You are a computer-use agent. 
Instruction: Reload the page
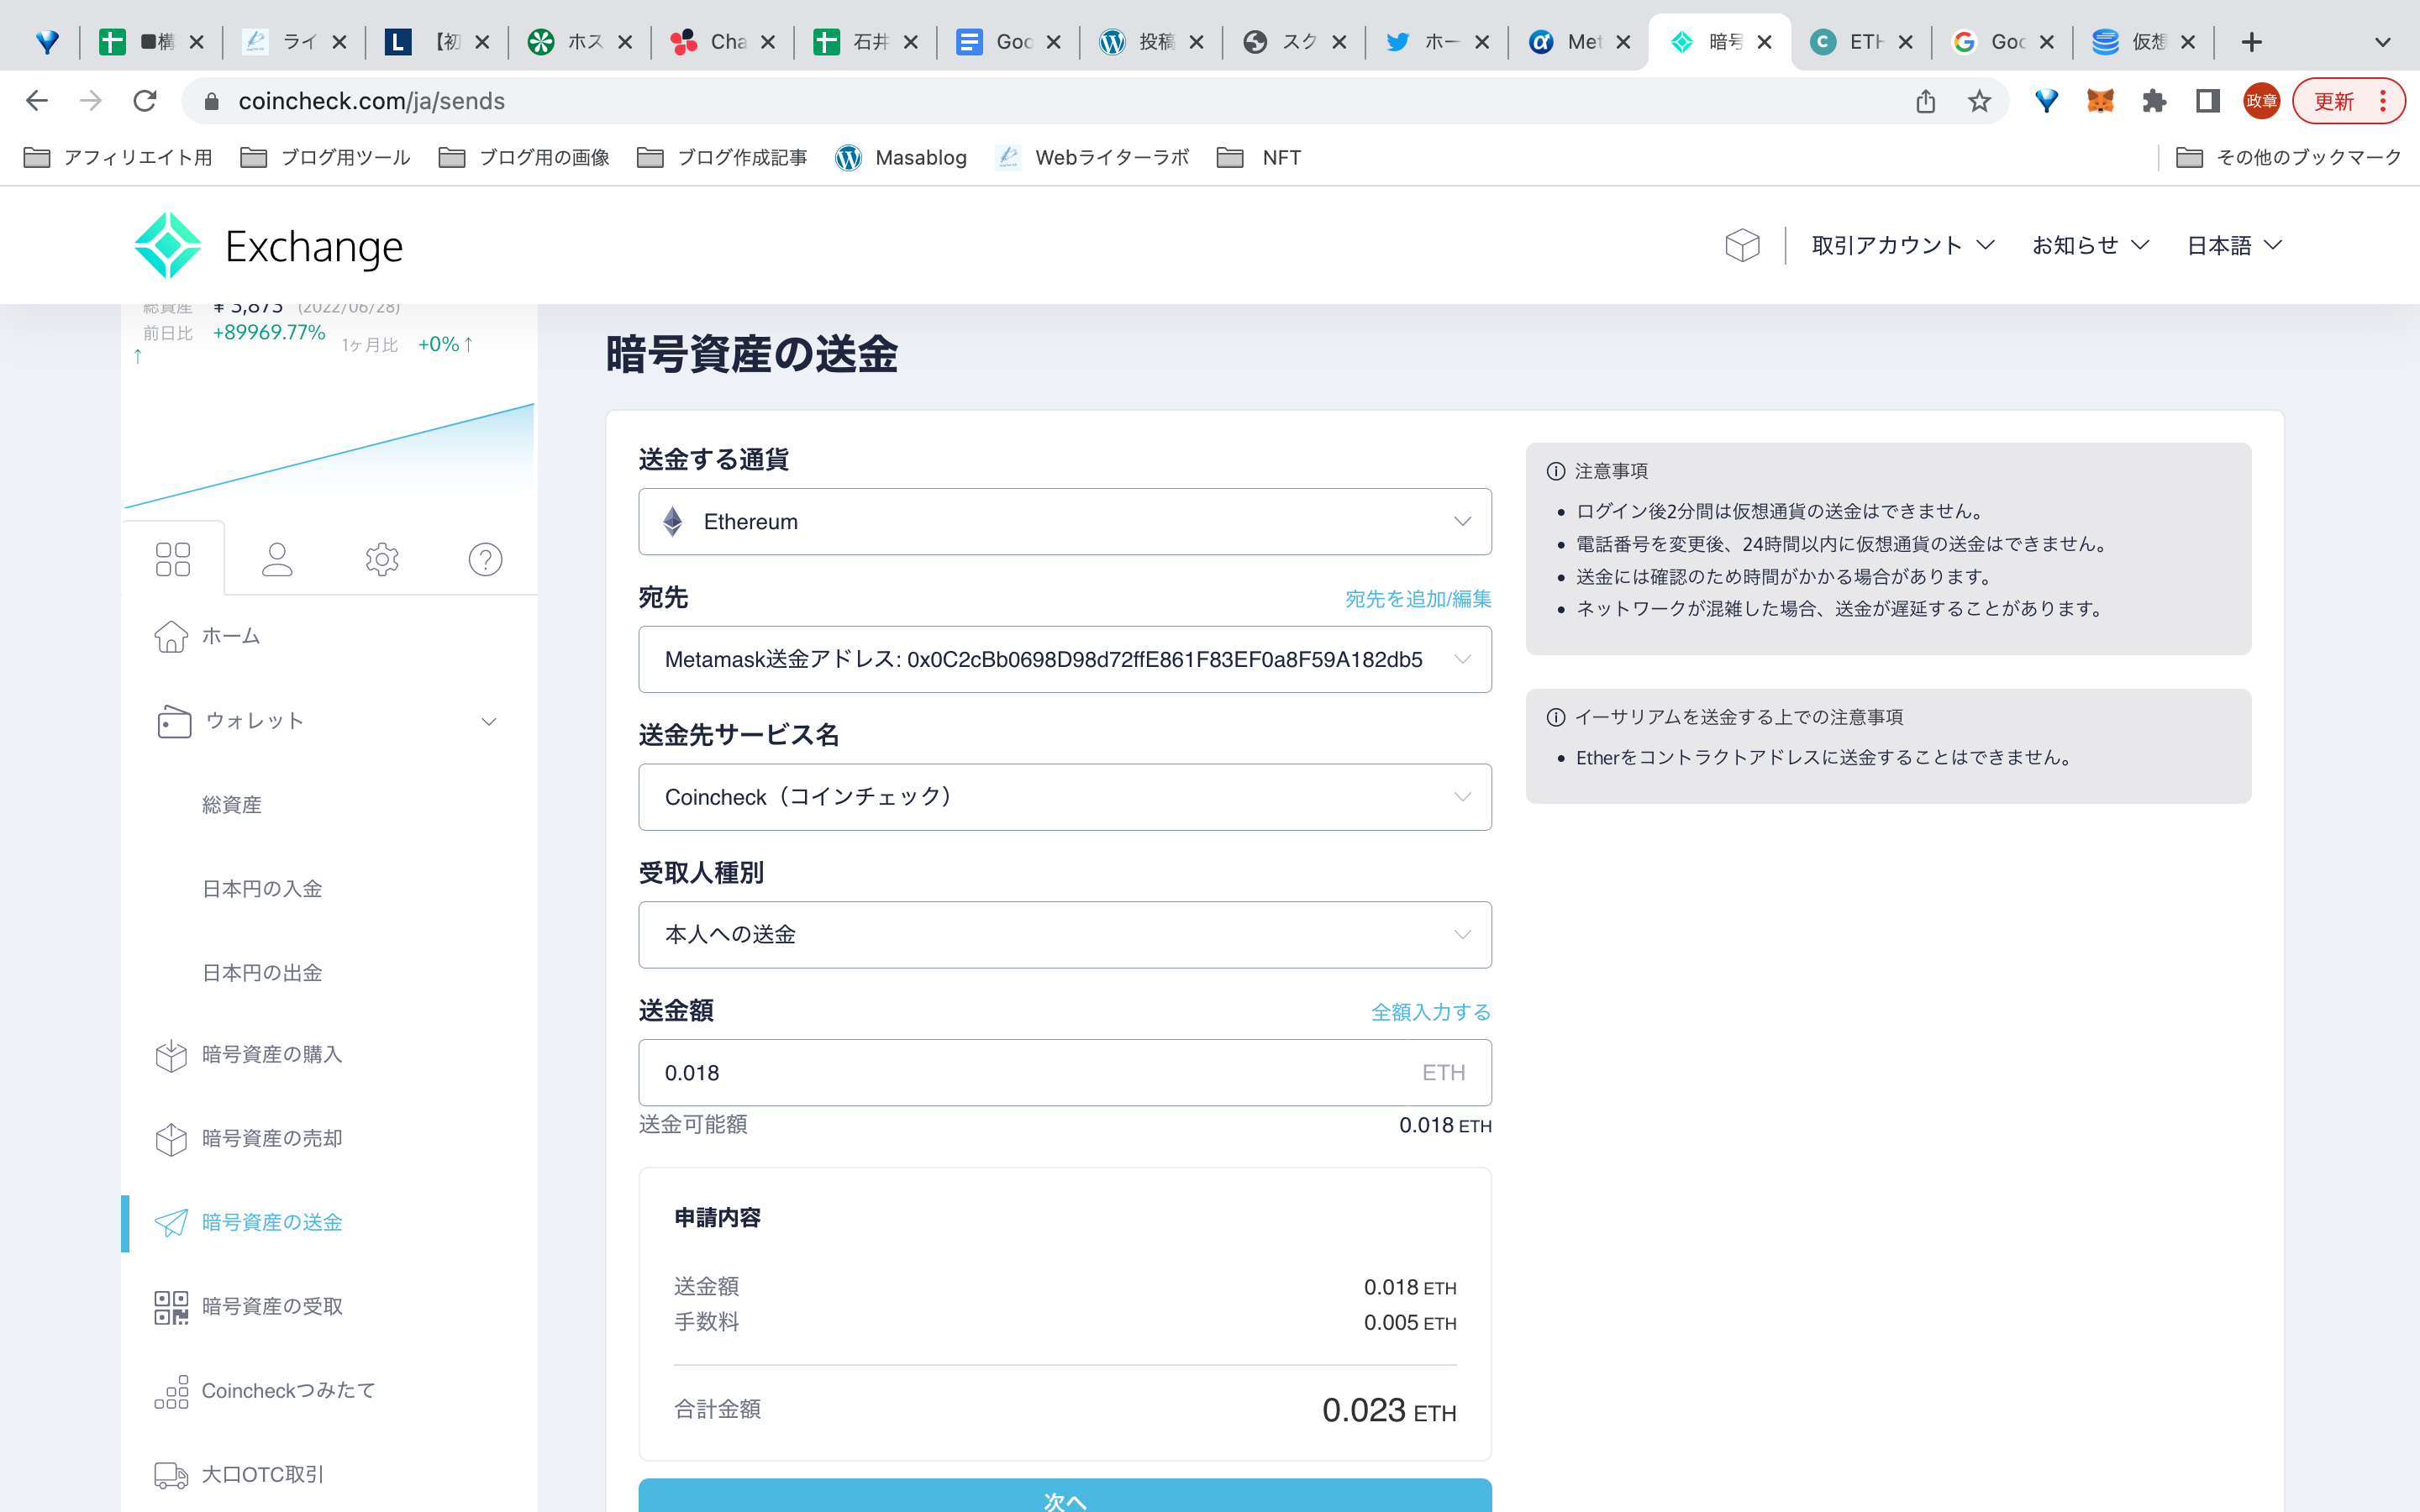coord(145,101)
